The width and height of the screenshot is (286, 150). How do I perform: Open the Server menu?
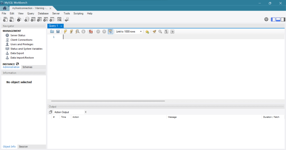56,13
